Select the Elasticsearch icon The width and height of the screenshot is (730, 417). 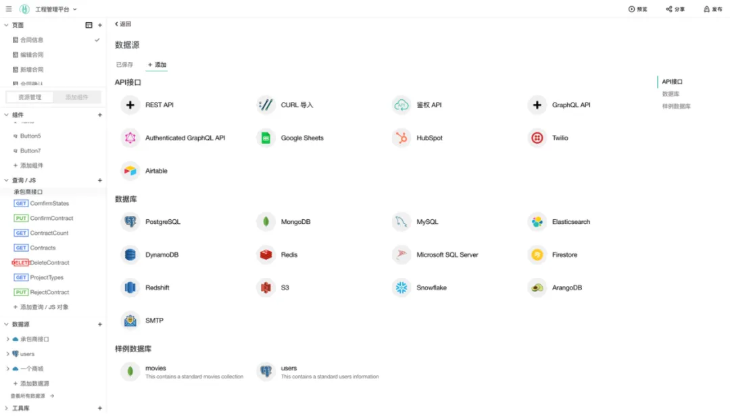[x=537, y=222]
